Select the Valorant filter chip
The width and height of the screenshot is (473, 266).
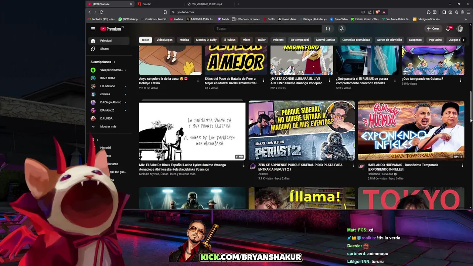278,40
